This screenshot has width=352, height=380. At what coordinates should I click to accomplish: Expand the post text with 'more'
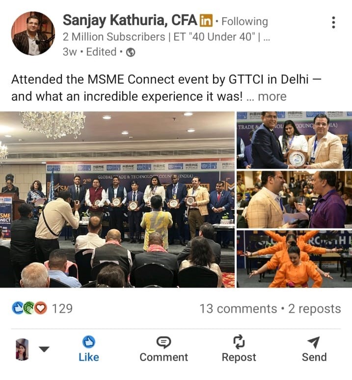click(x=272, y=96)
